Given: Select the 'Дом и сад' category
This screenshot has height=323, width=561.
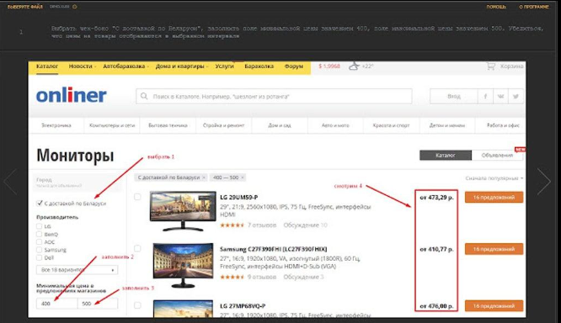Looking at the screenshot, I should pyautogui.click(x=280, y=125).
